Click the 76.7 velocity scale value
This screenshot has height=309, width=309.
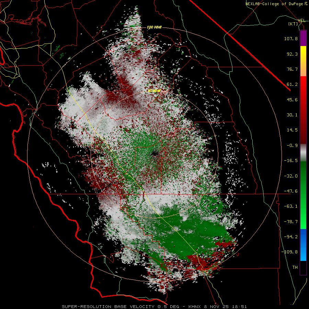pyautogui.click(x=292, y=69)
